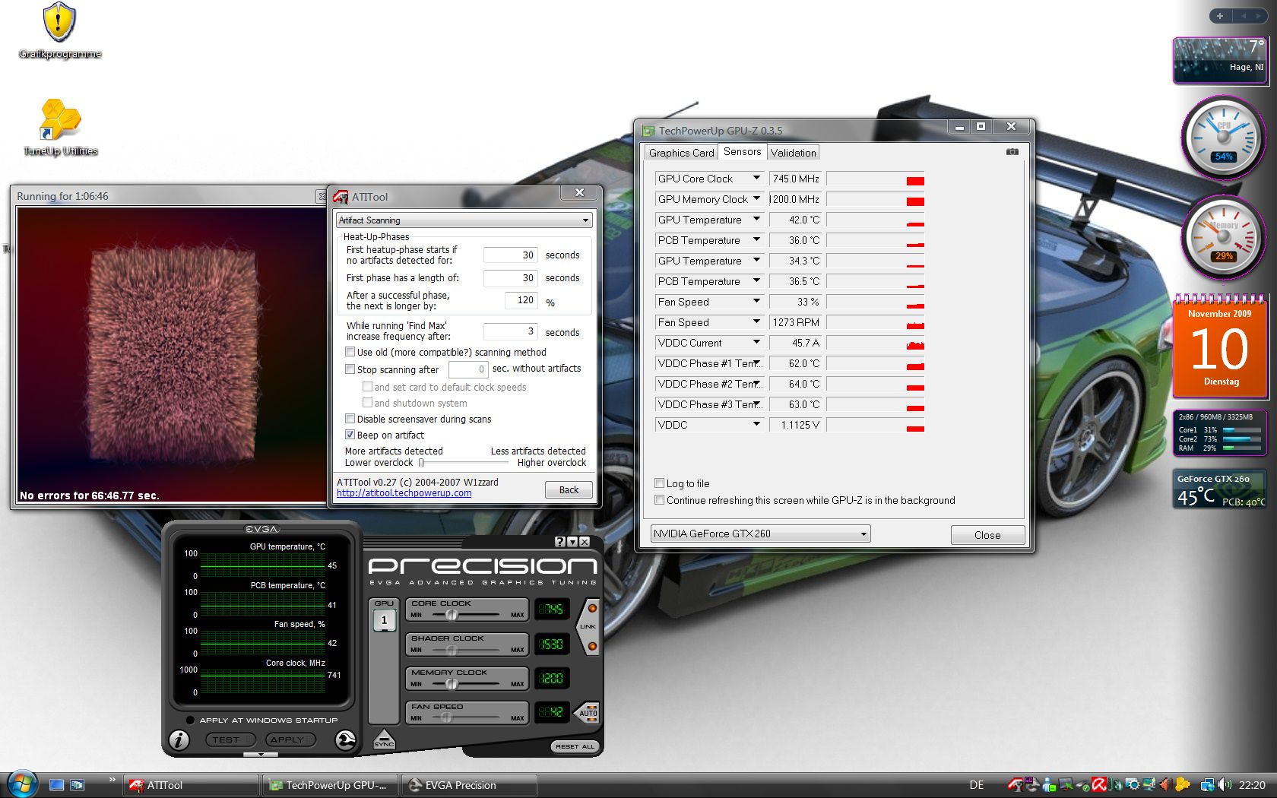Viewport: 1277px width, 798px height.
Task: Click the Precision help question mark
Action: [x=560, y=542]
